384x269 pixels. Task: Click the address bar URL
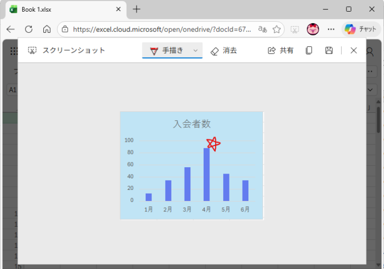[162, 30]
